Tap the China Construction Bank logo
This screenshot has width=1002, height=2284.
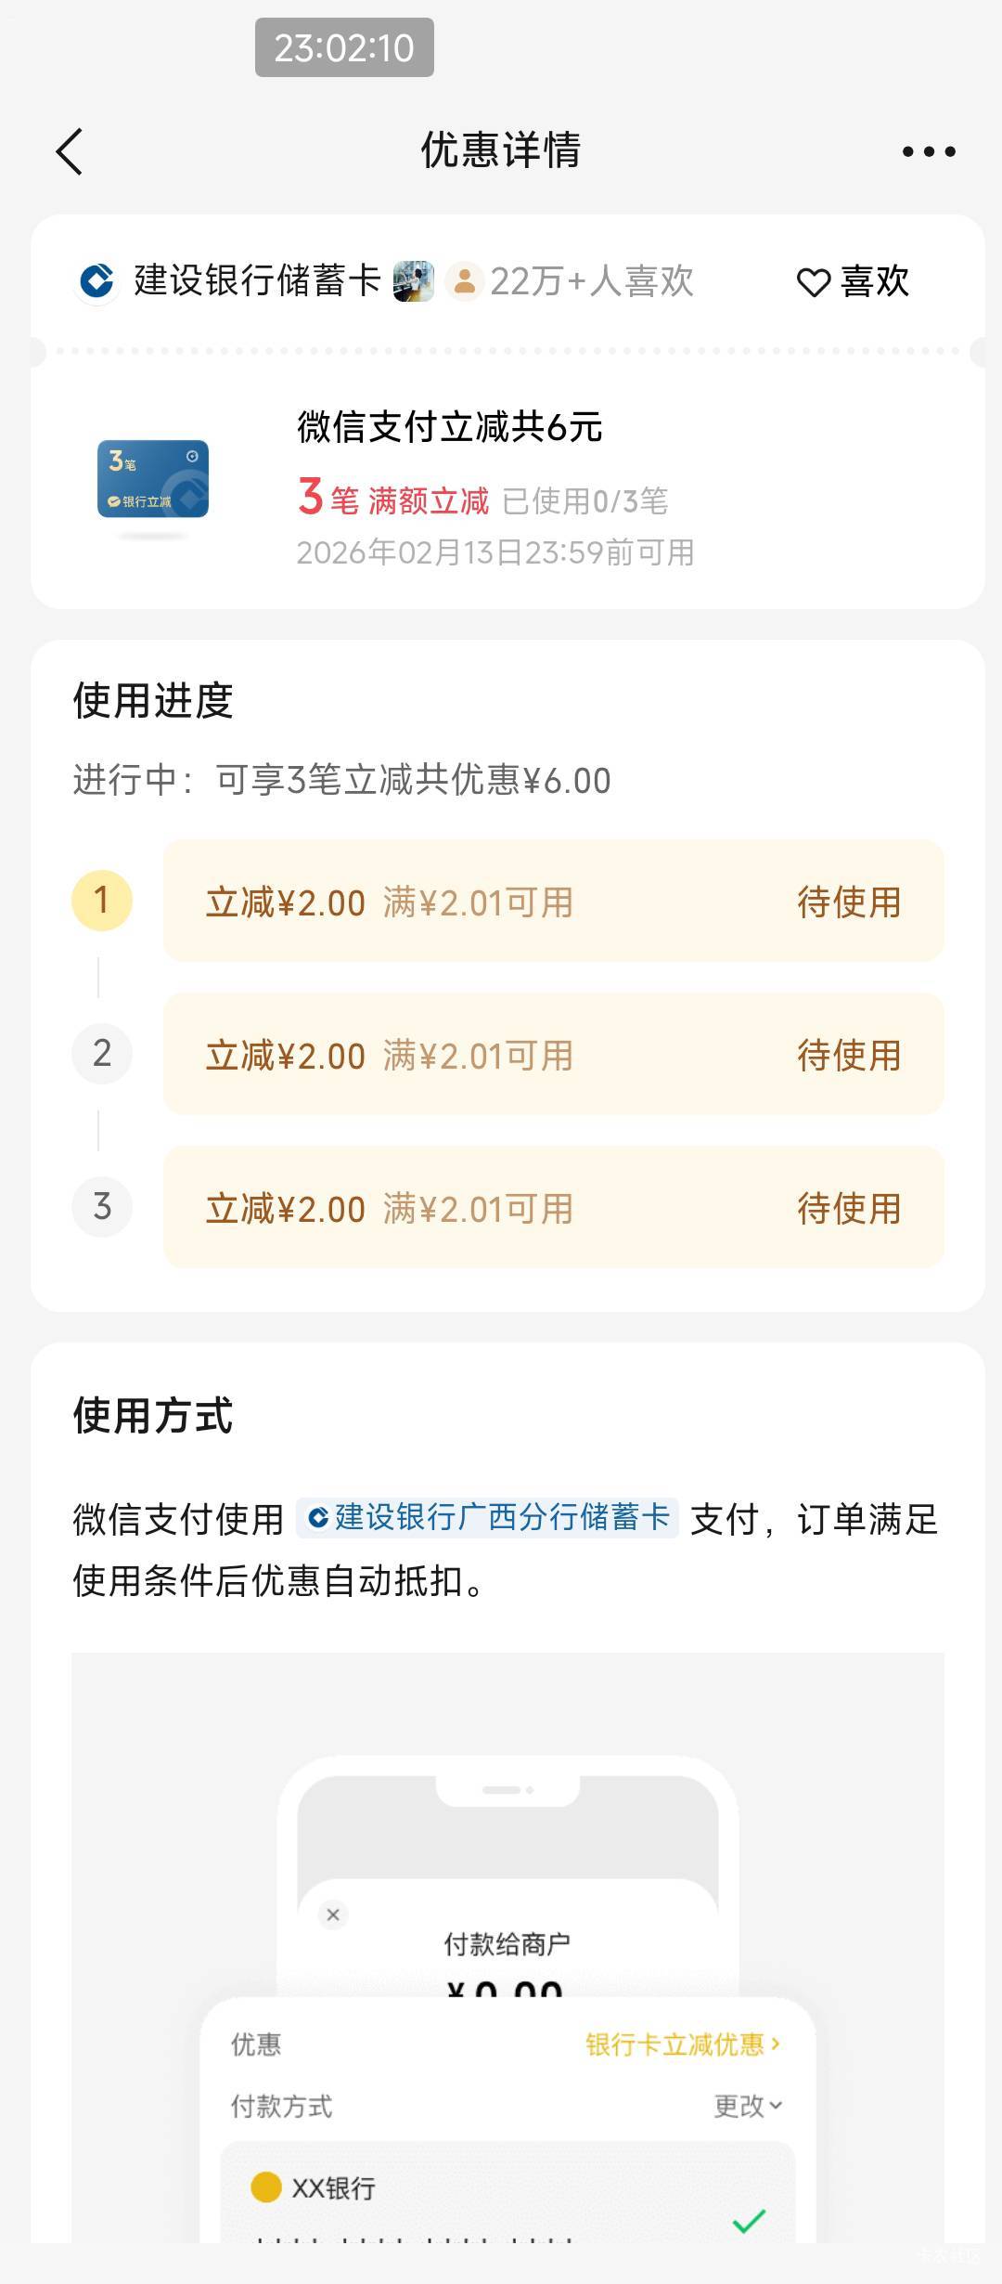(96, 281)
